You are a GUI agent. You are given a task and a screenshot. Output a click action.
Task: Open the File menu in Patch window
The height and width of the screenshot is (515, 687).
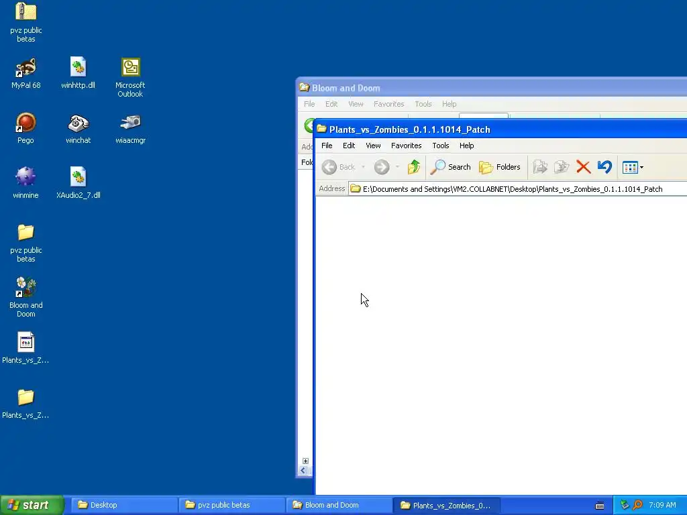(x=327, y=146)
